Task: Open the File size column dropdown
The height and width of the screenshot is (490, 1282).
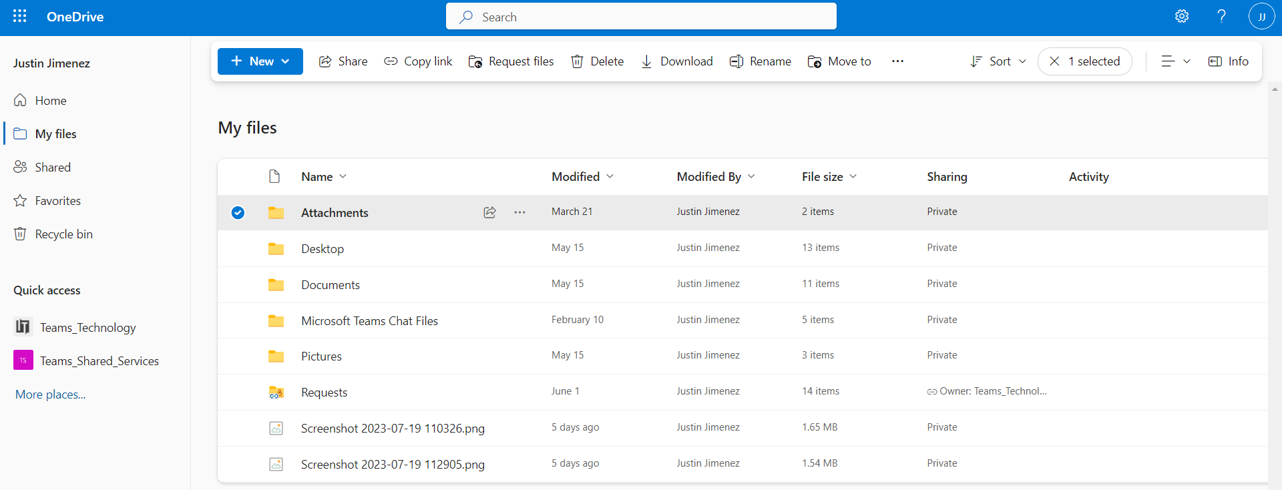Action: 829,177
